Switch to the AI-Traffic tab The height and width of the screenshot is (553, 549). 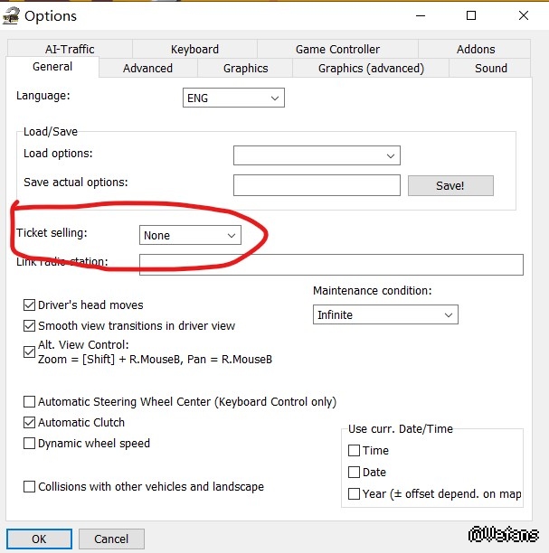click(x=70, y=49)
